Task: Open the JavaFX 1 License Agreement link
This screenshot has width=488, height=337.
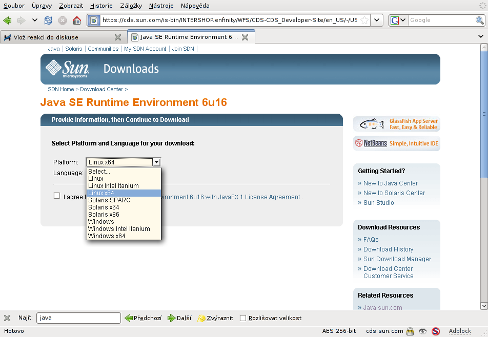Action: pos(231,197)
